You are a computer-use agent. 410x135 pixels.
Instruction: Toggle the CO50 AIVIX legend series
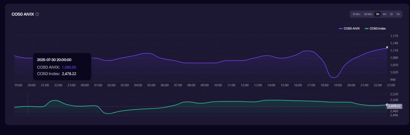click(x=350, y=29)
